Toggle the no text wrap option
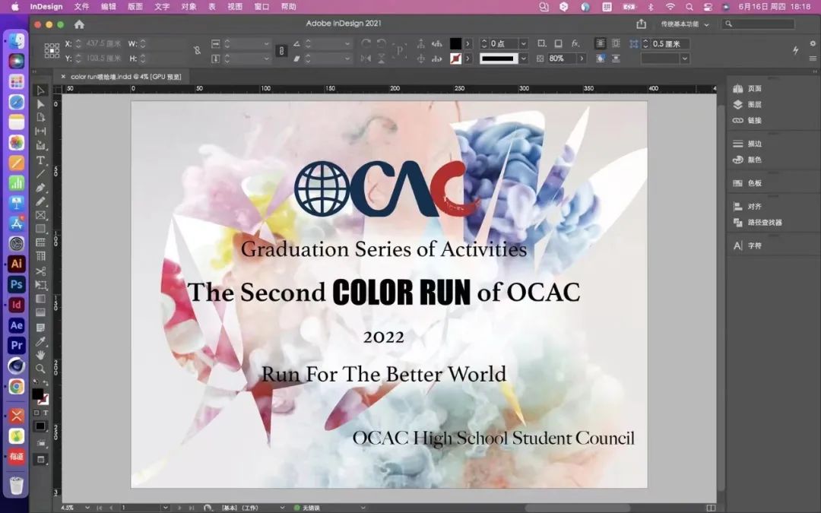The image size is (821, 513). point(600,43)
